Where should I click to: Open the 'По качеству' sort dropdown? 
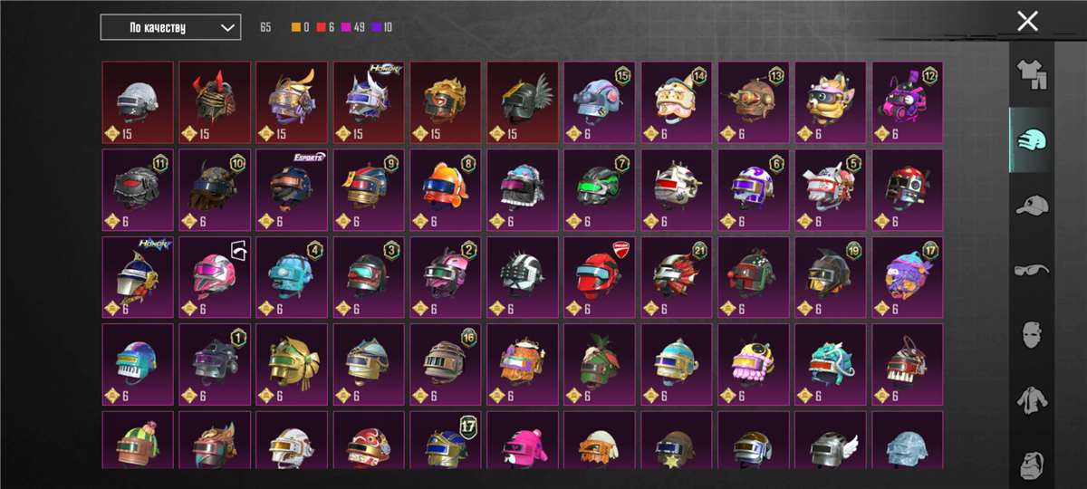pyautogui.click(x=170, y=27)
